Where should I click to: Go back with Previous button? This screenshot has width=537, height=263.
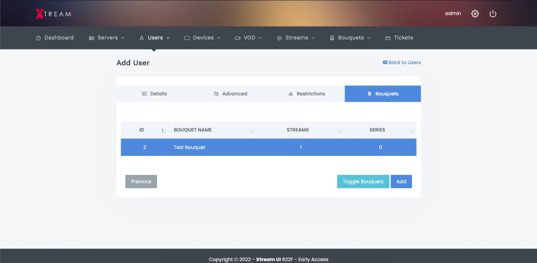[x=141, y=182]
